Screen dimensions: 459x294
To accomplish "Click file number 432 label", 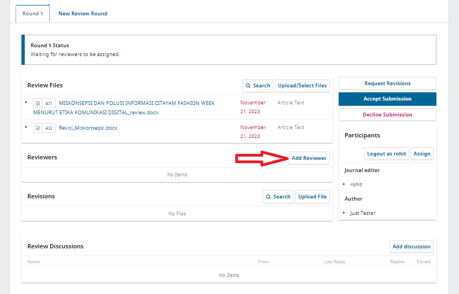I will 49,128.
